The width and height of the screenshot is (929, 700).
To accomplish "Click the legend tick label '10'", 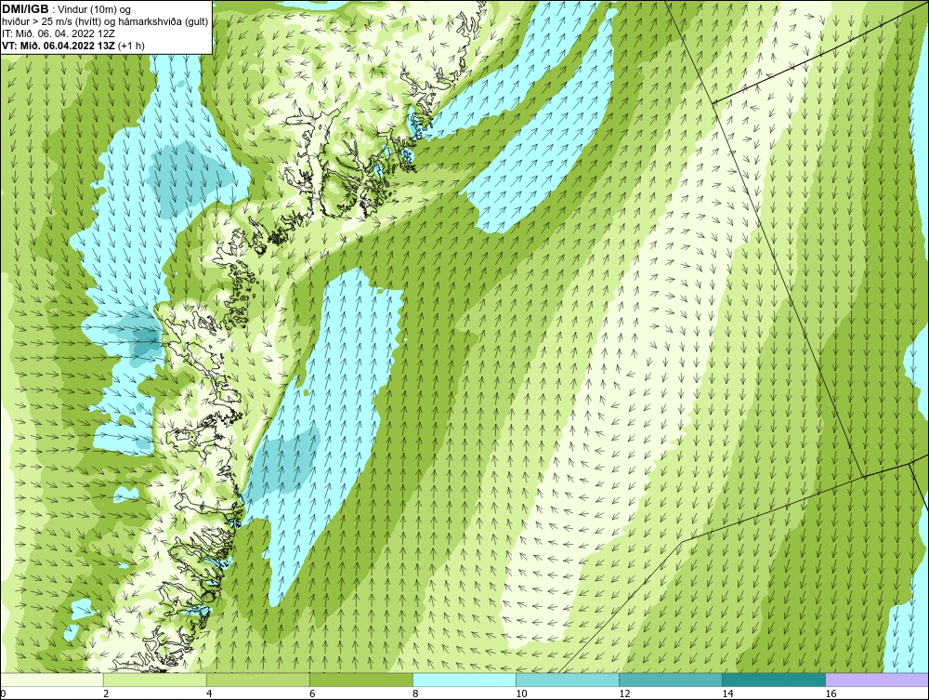I will pyautogui.click(x=521, y=693).
